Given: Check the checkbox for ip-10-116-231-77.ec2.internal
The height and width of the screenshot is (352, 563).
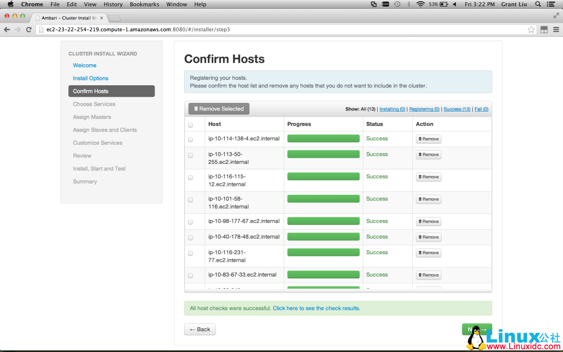Looking at the screenshot, I should pyautogui.click(x=191, y=252).
